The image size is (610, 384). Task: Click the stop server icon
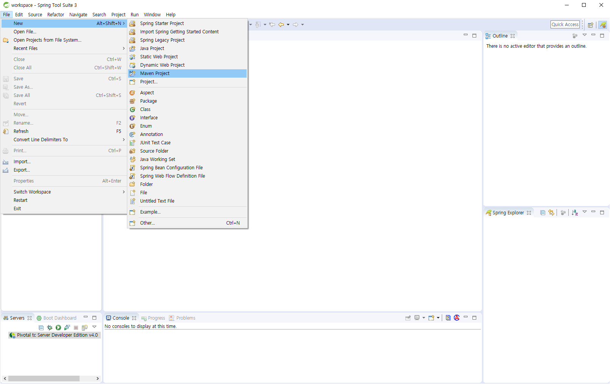76,328
